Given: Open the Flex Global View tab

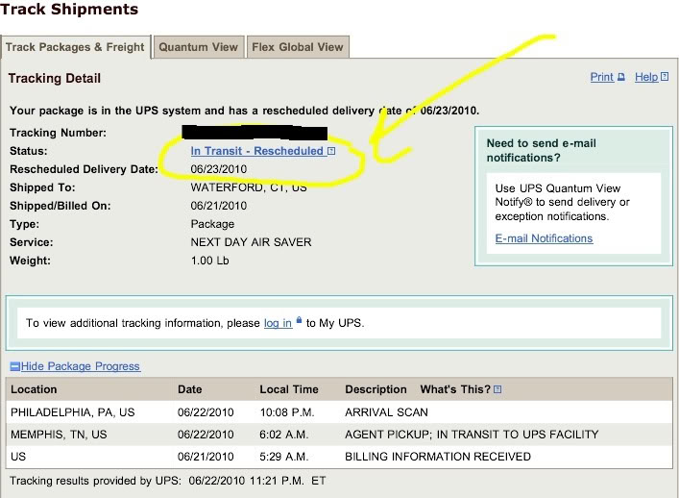Looking at the screenshot, I should (x=298, y=47).
